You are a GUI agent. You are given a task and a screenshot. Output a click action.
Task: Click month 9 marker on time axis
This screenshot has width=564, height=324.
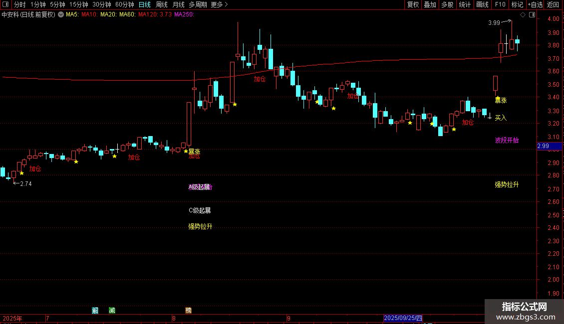pyautogui.click(x=288, y=318)
